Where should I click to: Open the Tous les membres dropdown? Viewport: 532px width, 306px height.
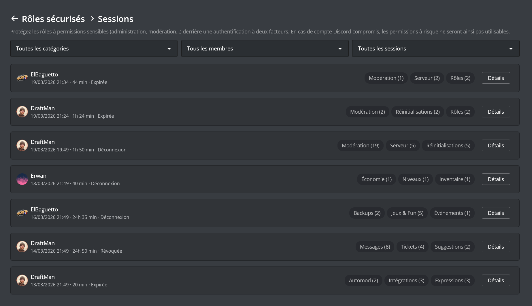coord(265,48)
